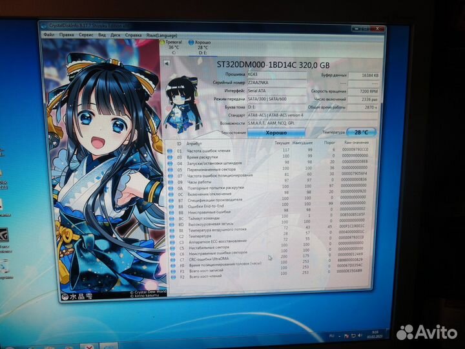Open the Язык(Language) menu
The width and height of the screenshot is (465, 349).
point(161,36)
